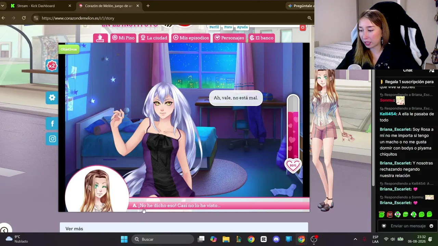The image size is (438, 246).
Task: Open OBS Studio from the taskbar
Action: (x=314, y=239)
